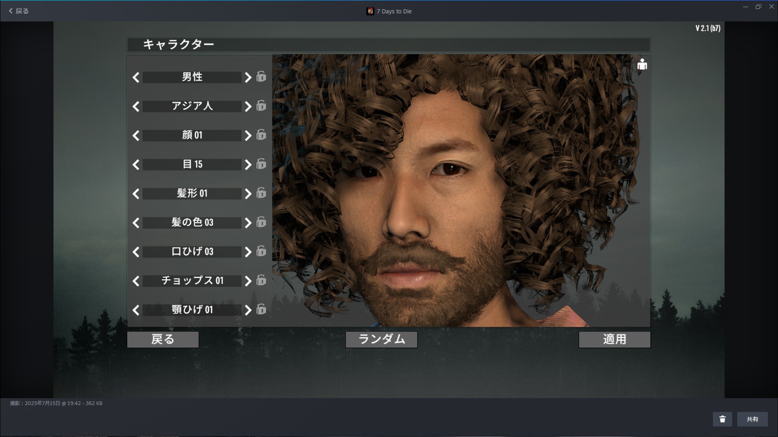Click previous arrow for アジア人 race
This screenshot has width=778, height=437.
tap(136, 106)
